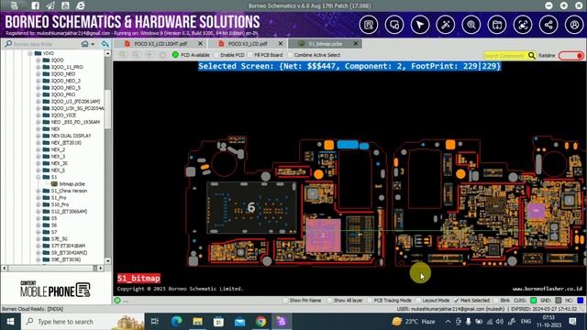Tick the Combine Active Select checkbox
587x330 pixels.
[x=290, y=55]
